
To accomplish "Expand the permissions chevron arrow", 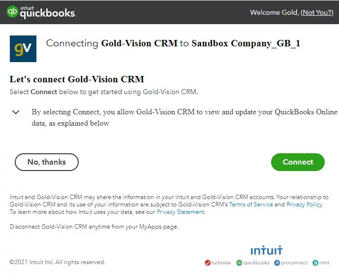I will tap(16, 112).
